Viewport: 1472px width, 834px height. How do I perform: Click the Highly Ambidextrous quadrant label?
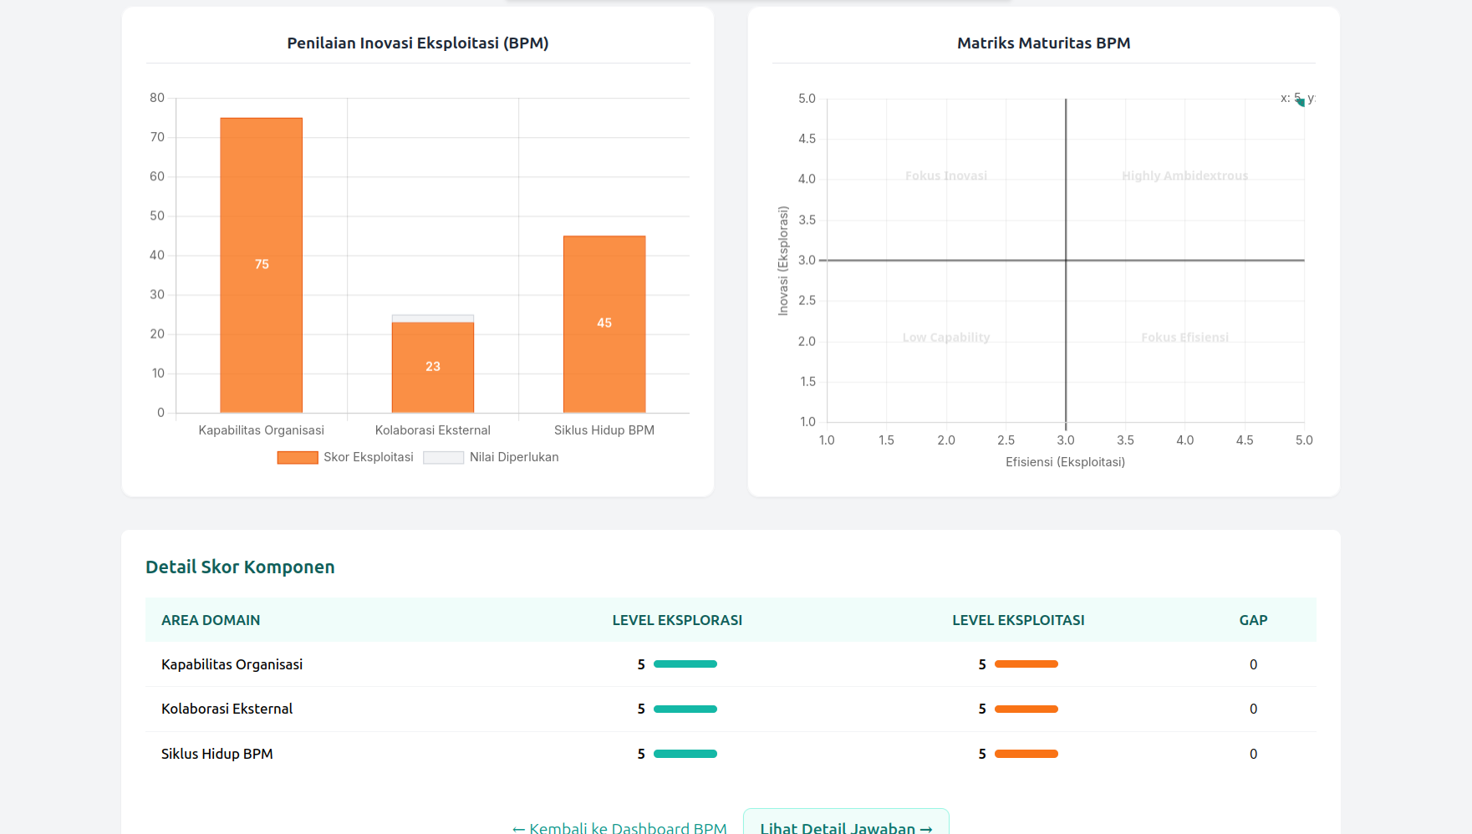point(1184,175)
